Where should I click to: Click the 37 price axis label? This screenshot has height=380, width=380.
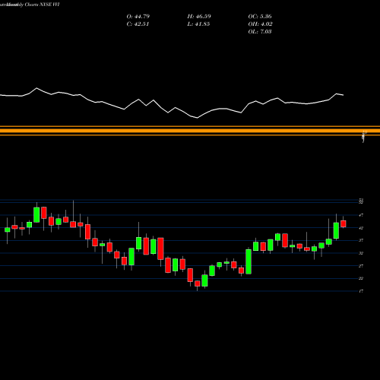point(361,240)
